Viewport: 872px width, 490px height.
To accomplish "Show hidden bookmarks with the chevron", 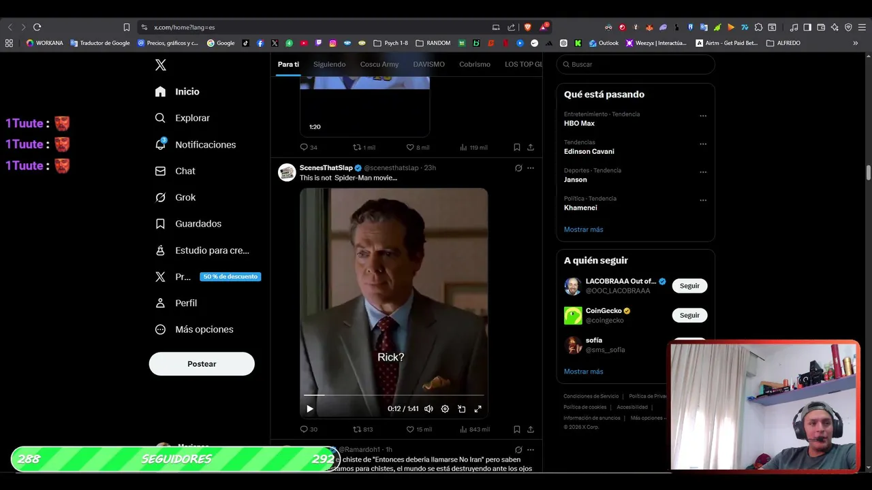I will 856,43.
